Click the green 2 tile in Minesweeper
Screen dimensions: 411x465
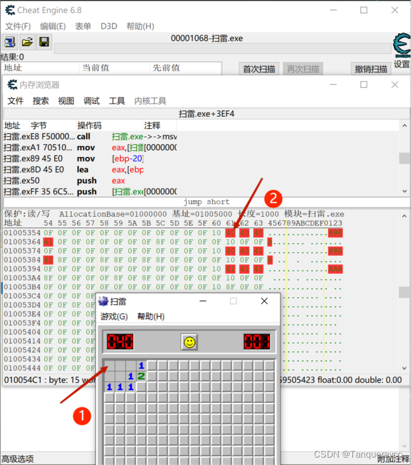[x=141, y=376]
